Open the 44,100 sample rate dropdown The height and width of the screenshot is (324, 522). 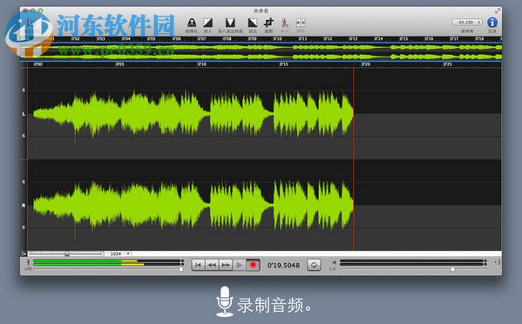pos(467,23)
